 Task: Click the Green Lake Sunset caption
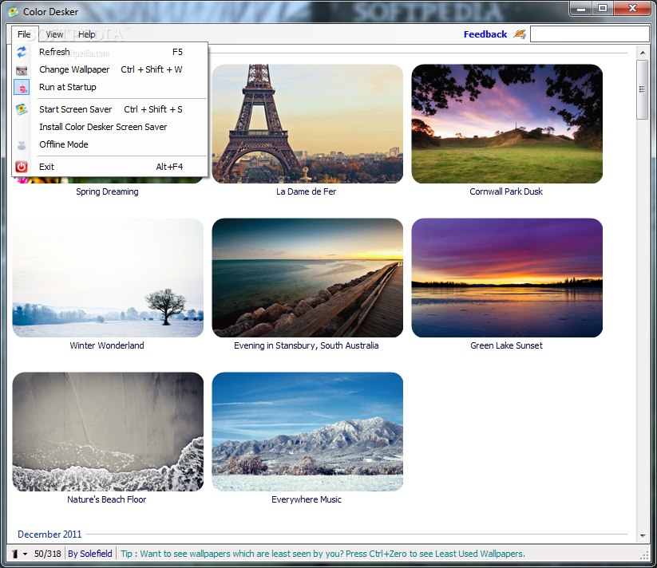point(506,345)
